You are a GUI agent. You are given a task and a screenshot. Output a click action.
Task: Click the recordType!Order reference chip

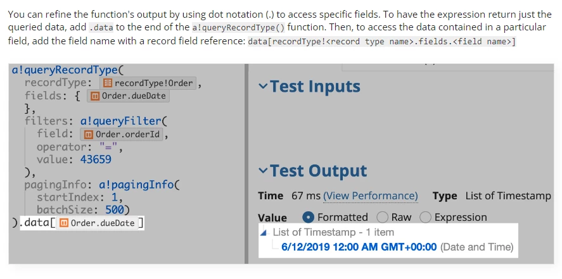(x=148, y=84)
